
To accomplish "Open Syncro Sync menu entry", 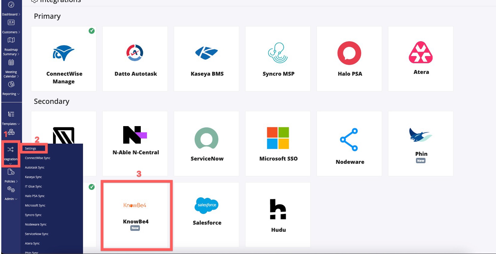I will (x=33, y=215).
